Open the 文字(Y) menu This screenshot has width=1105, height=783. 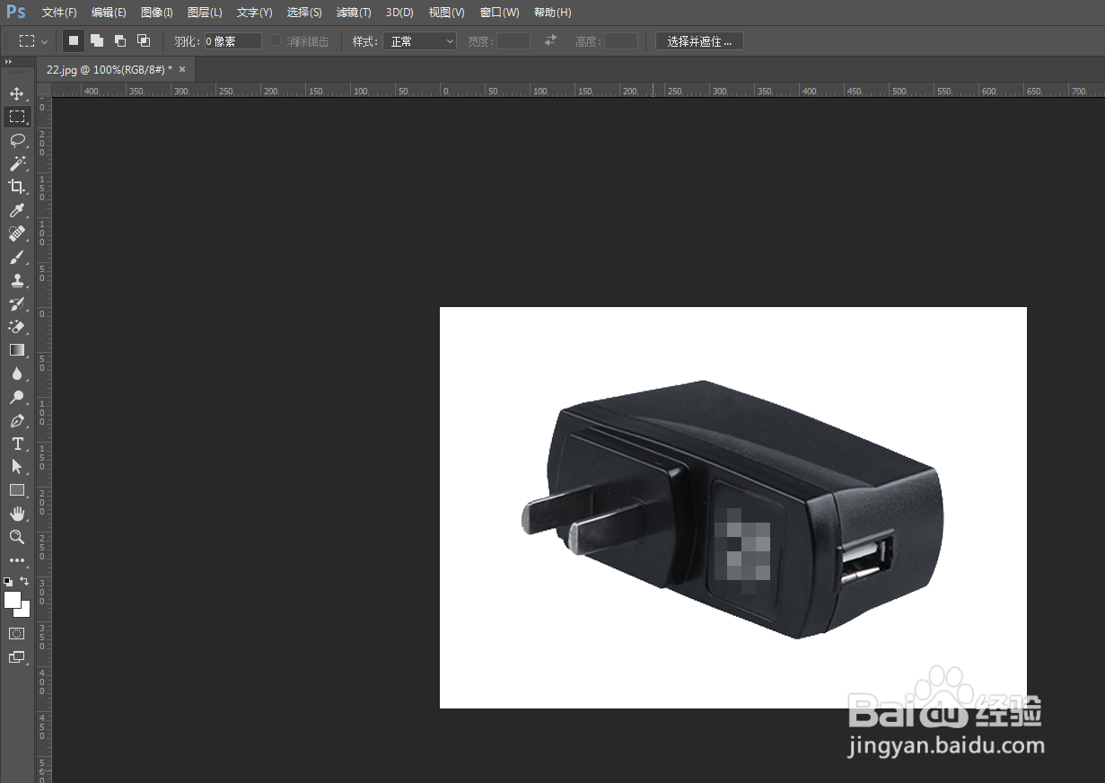pos(254,13)
